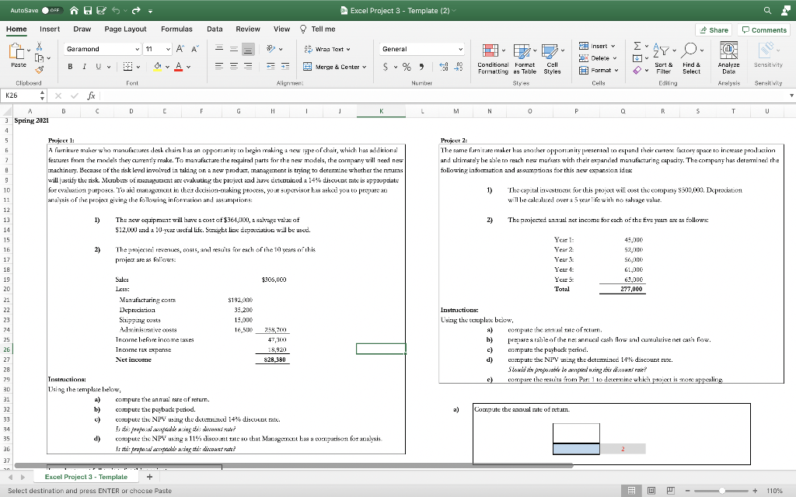Image resolution: width=796 pixels, height=497 pixels.
Task: Expand the Fill Color dropdown arrow
Action: 167,67
